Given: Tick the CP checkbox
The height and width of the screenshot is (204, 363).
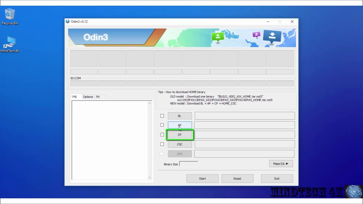Looking at the screenshot, I should 162,135.
